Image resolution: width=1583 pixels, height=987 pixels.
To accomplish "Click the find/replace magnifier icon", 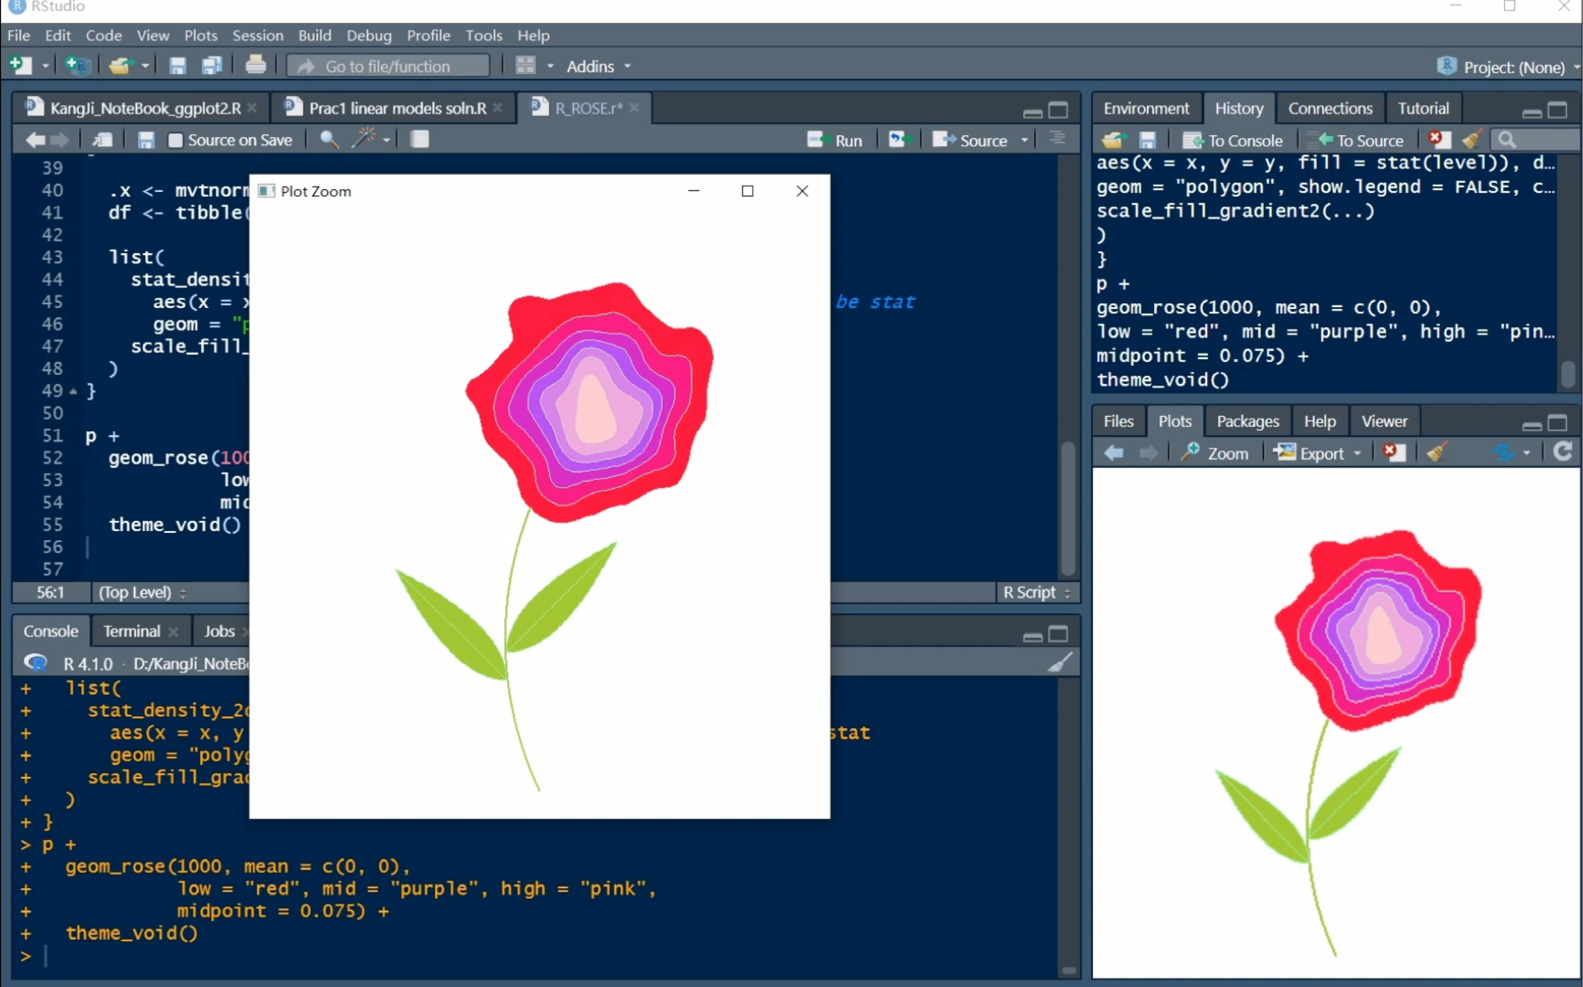I will coord(329,139).
